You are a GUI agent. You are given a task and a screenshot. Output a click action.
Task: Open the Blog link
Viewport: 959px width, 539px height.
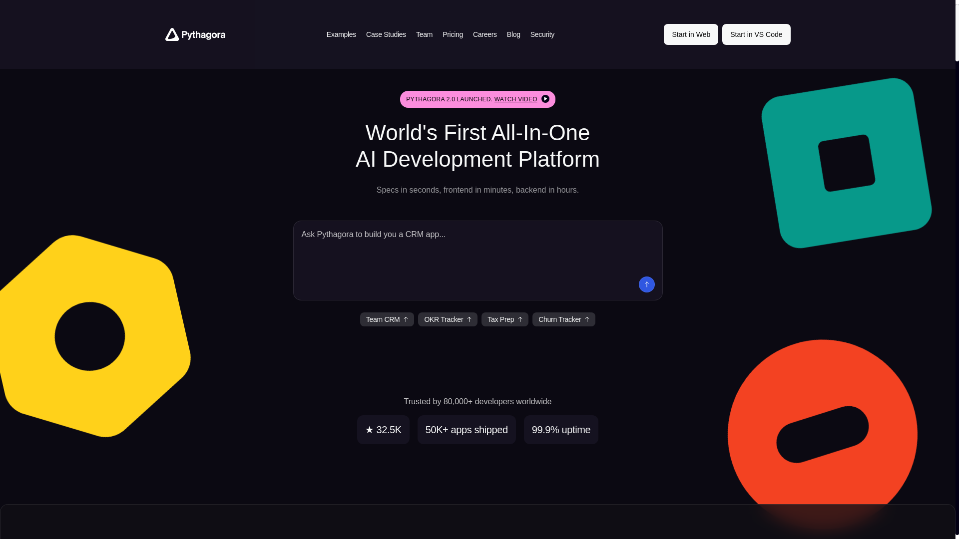(513, 34)
